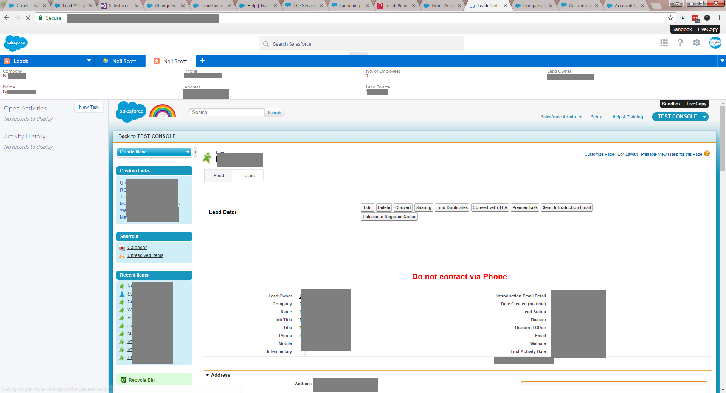Click Release to Regional Queue button

pos(389,217)
